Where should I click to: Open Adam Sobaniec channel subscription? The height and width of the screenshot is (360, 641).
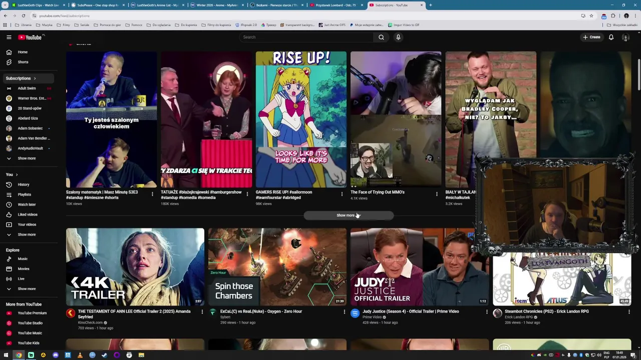coord(28,128)
